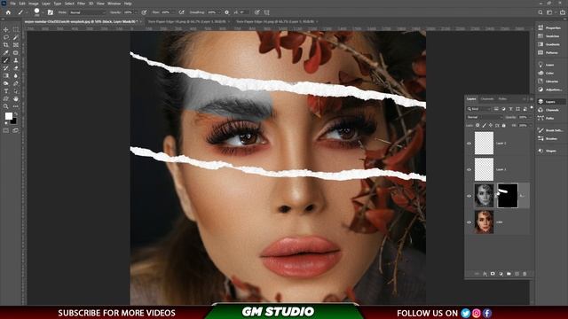The image size is (568, 319).
Task: Select the Clone Stamp tool
Action: [x=16, y=60]
